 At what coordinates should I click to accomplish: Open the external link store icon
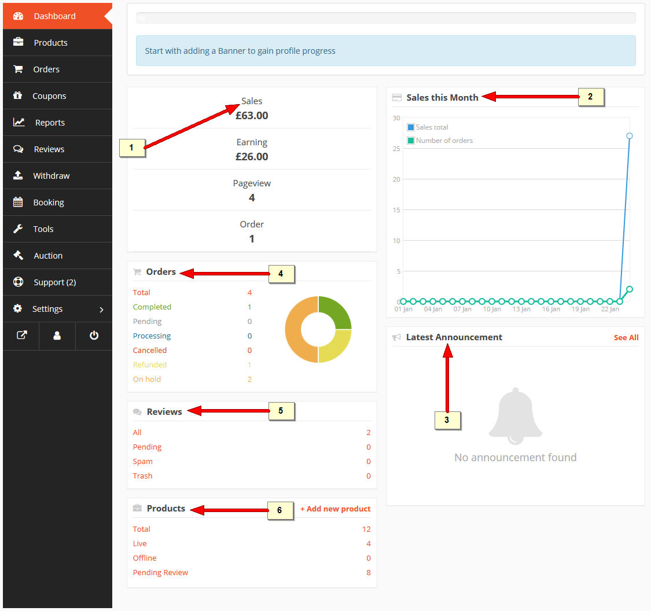[x=21, y=336]
